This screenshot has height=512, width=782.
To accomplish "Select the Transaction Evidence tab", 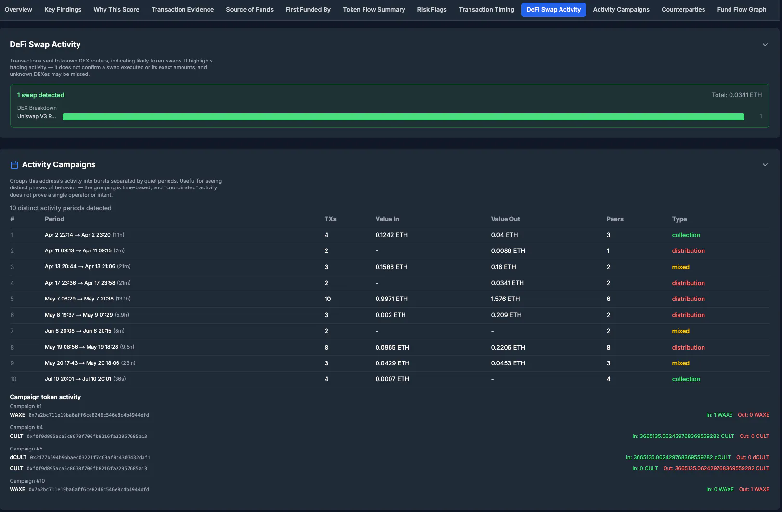I will coord(182,10).
